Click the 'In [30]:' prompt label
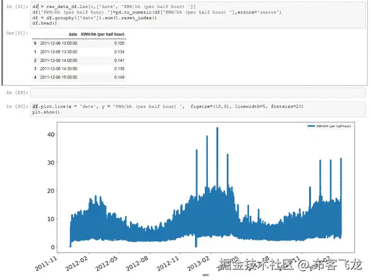 pyautogui.click(x=17, y=107)
